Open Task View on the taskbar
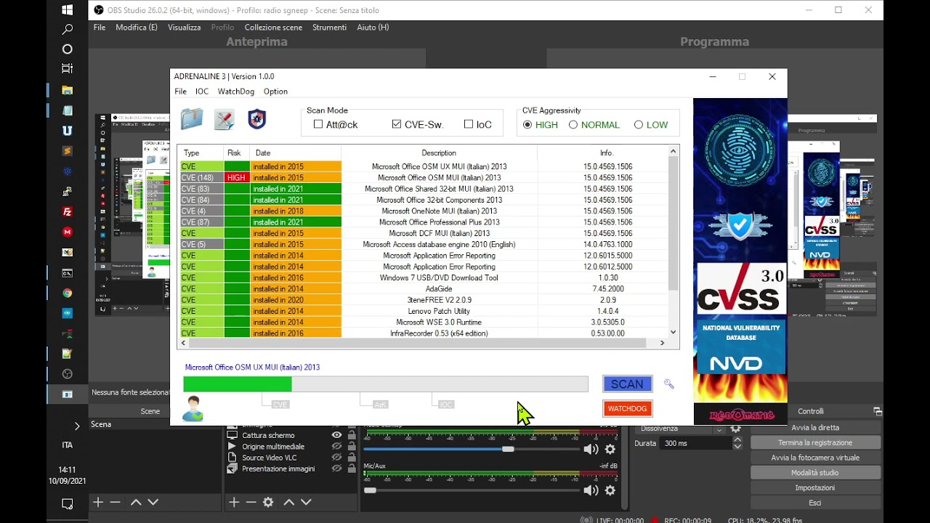The image size is (930, 523). [67, 69]
